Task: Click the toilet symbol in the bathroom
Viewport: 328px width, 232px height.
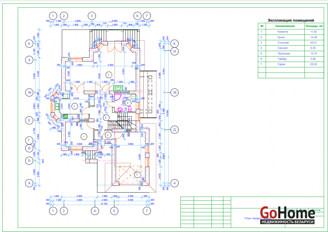Action: coord(130,109)
